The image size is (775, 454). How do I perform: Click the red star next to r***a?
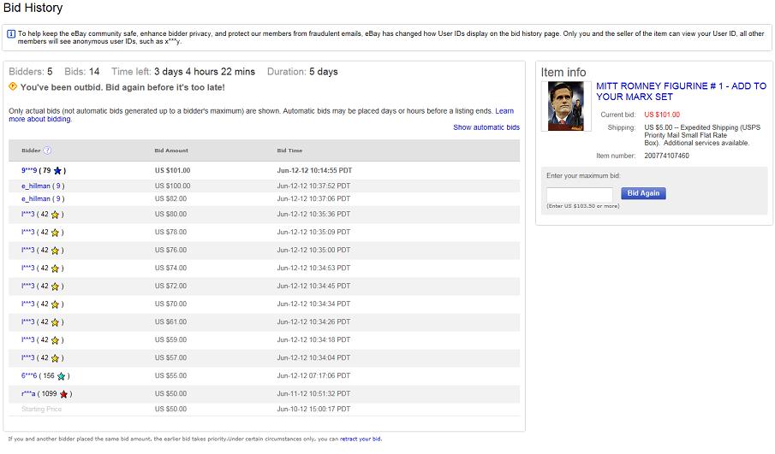(x=63, y=394)
